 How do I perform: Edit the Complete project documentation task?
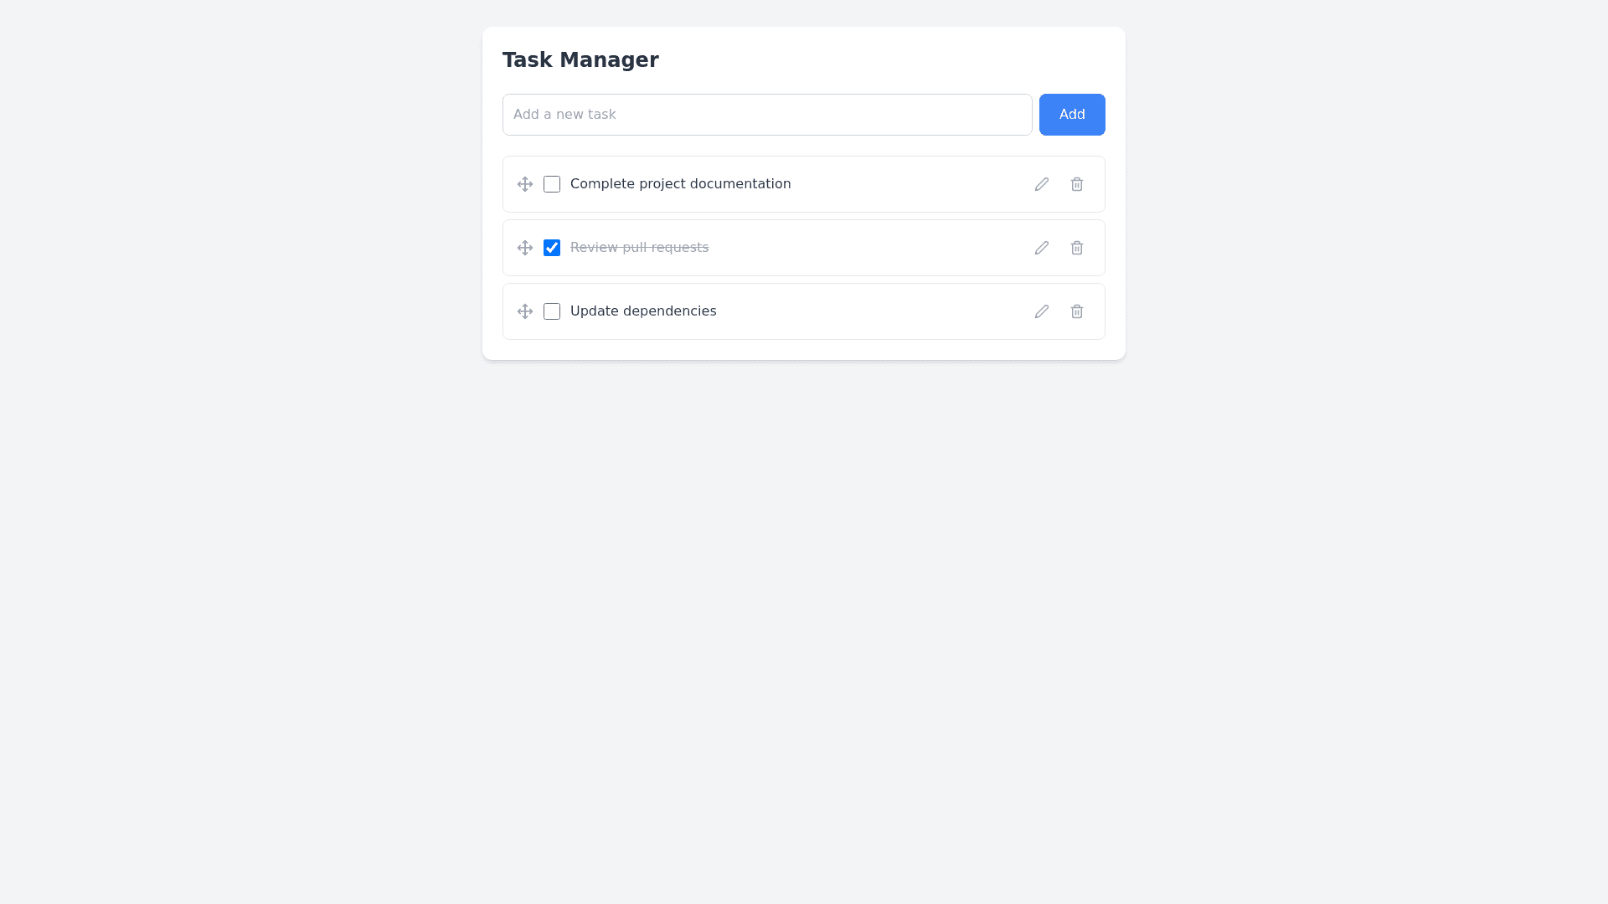coord(1042,184)
